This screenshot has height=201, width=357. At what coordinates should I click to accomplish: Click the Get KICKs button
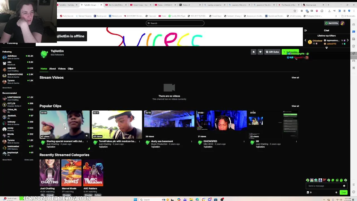pos(331,23)
